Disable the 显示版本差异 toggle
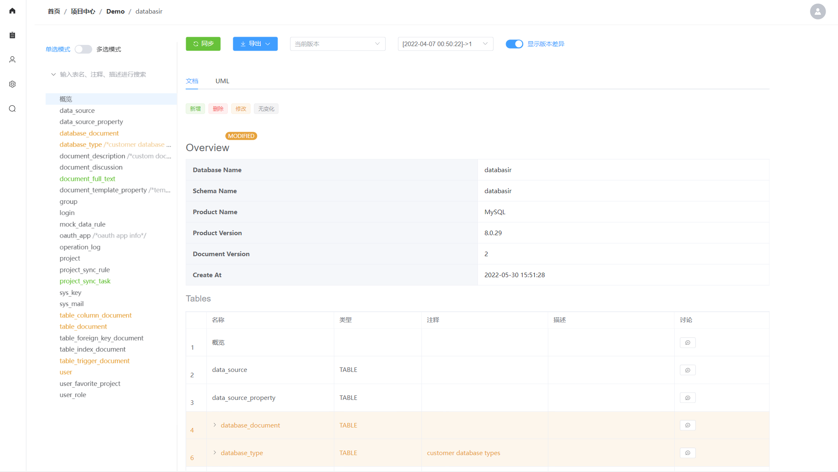This screenshot has height=472, width=838. click(x=514, y=44)
